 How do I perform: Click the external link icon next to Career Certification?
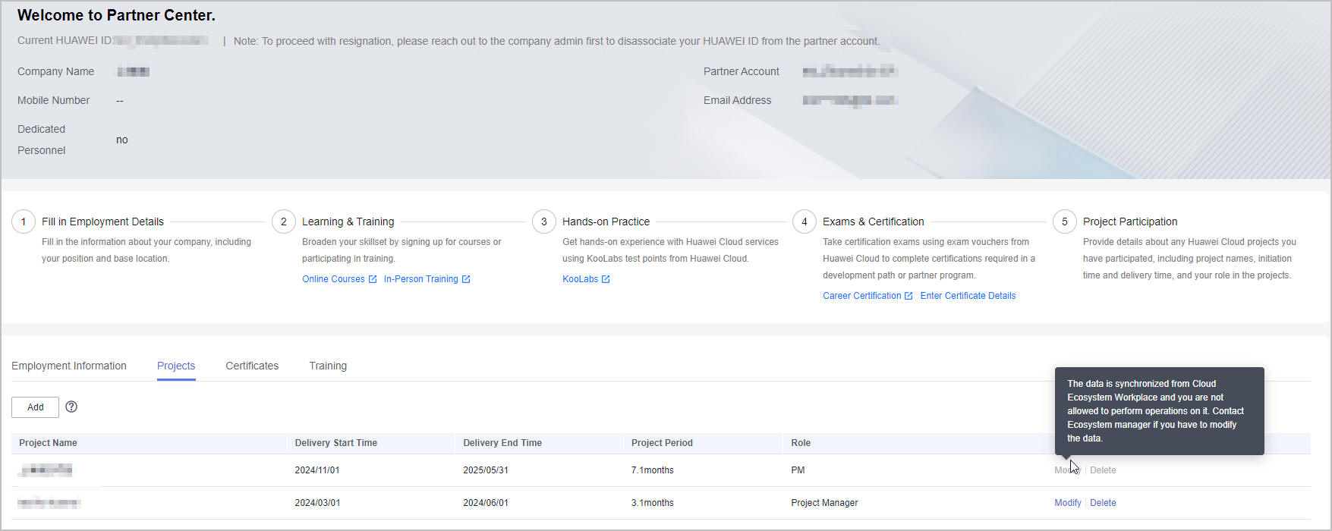(908, 296)
